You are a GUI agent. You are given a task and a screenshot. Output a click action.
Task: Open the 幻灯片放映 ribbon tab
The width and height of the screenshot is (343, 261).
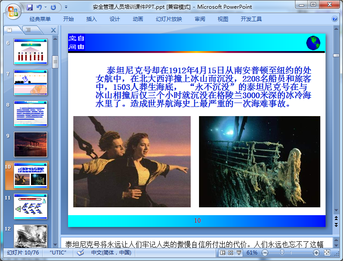click(168, 19)
